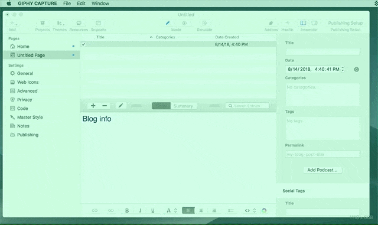Screen dimensions: 378x225
Task: Toggle italic formatting
Action: click(x=140, y=210)
